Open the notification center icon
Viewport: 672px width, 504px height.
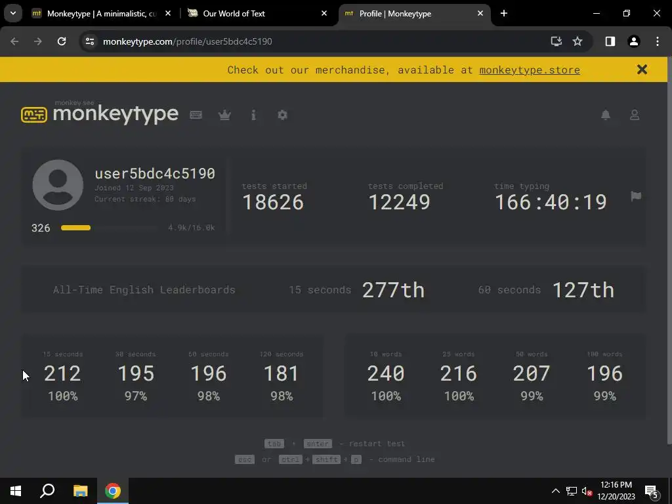[652, 492]
